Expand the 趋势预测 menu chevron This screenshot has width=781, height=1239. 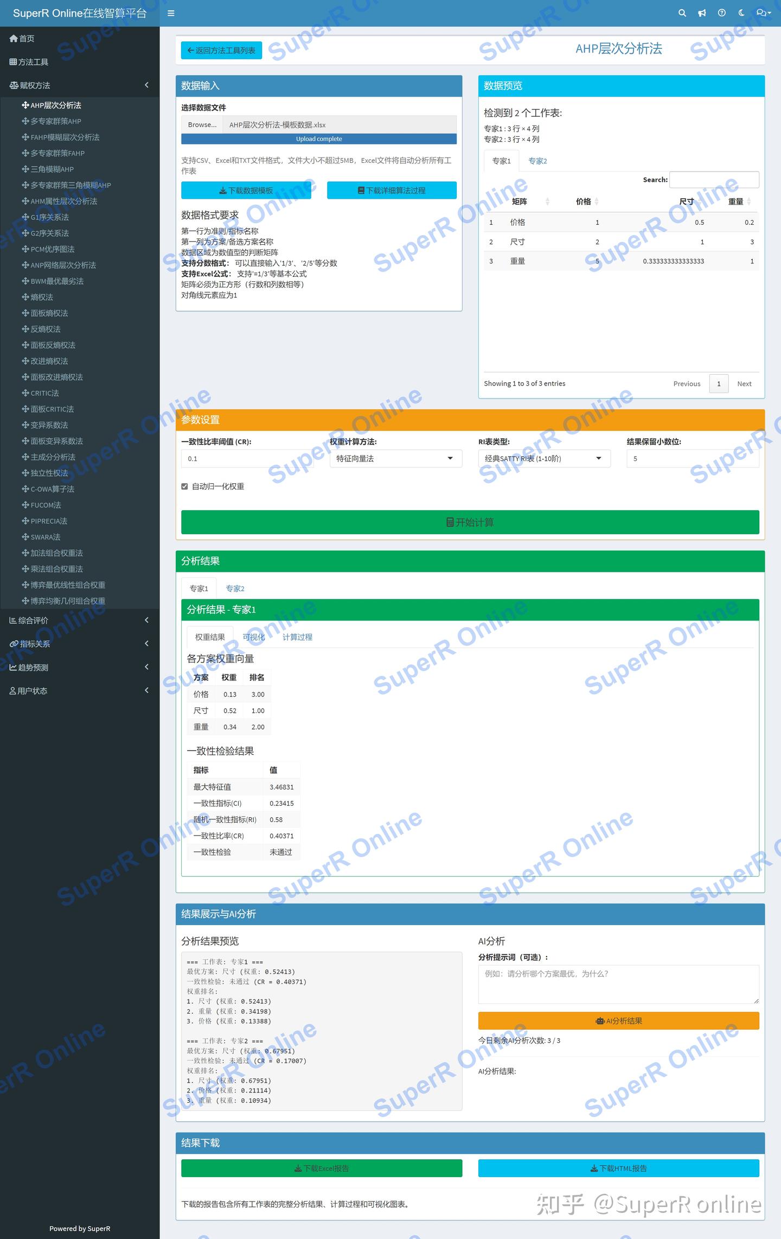(146, 667)
